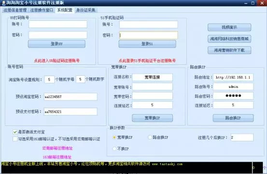This screenshot has width=267, height=174.
Task: Open the 163邮箱注册地址 link
Action: (x=57, y=157)
